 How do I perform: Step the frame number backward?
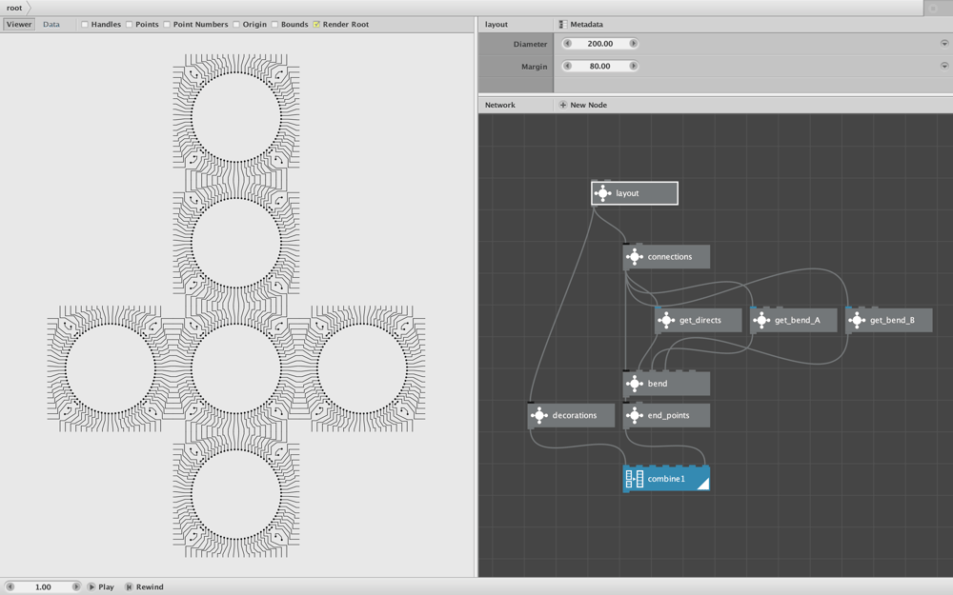click(x=10, y=587)
